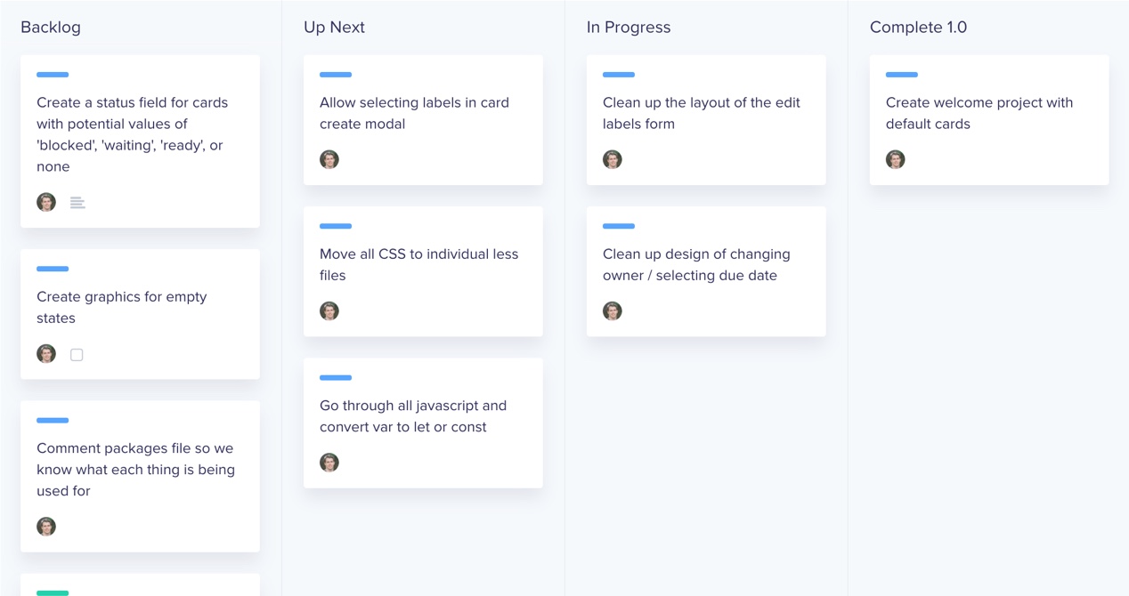This screenshot has width=1129, height=596.
Task: Select the Up Next column header
Action: pos(334,28)
